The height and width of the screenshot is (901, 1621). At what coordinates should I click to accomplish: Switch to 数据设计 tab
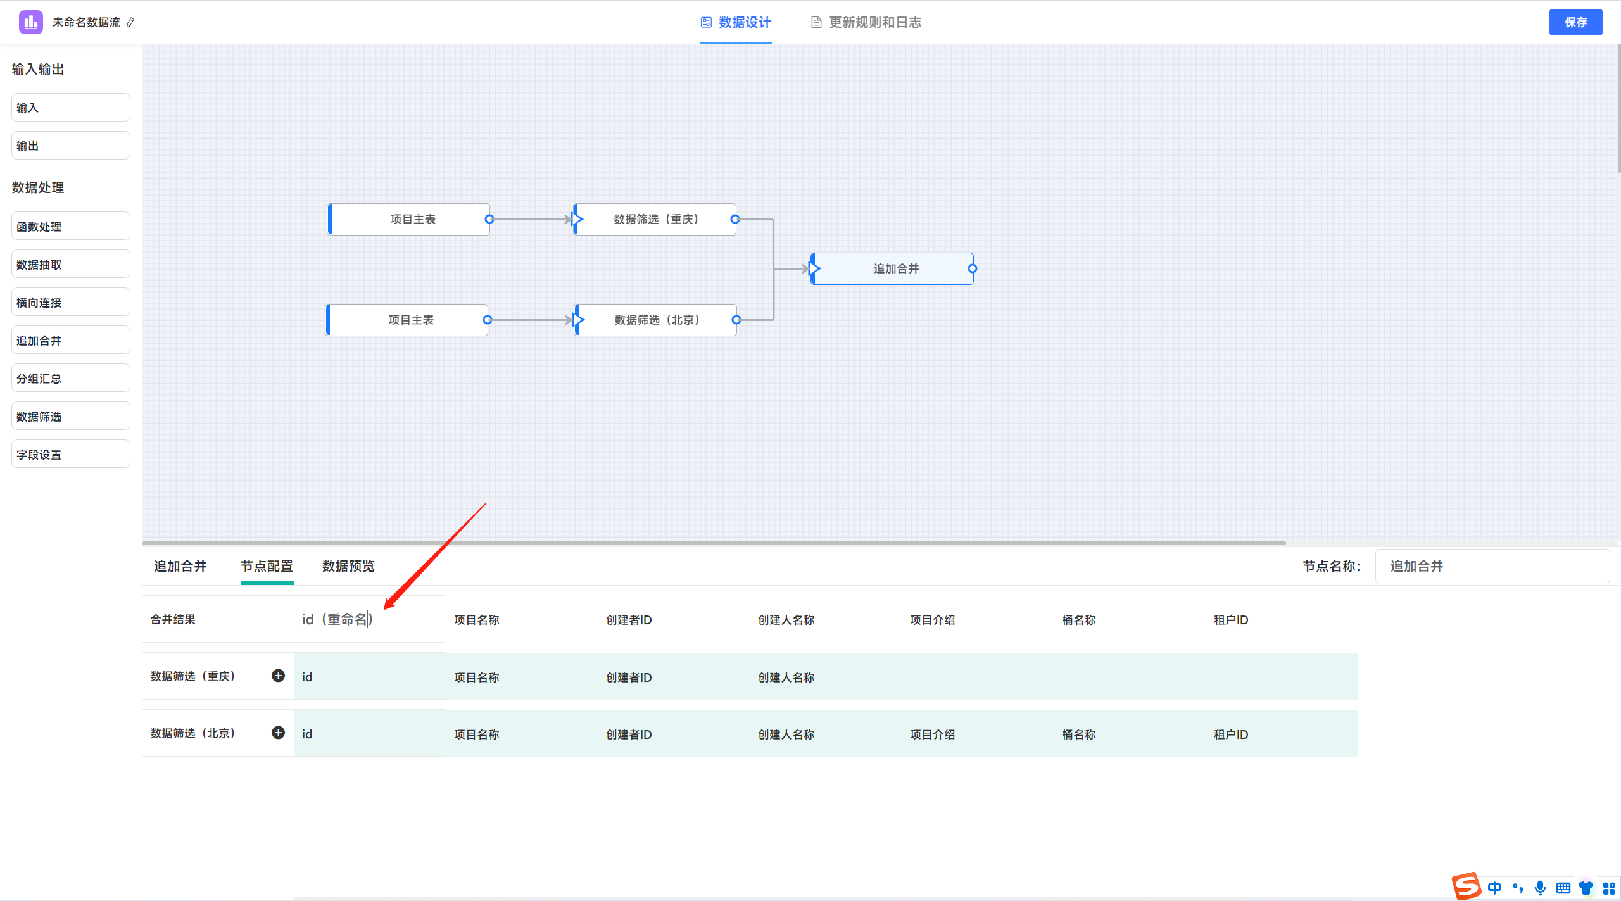pos(736,22)
